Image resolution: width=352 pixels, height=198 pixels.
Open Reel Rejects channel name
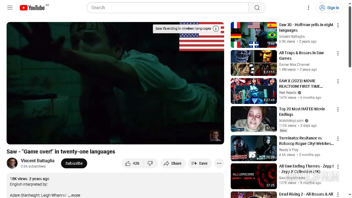click(288, 93)
